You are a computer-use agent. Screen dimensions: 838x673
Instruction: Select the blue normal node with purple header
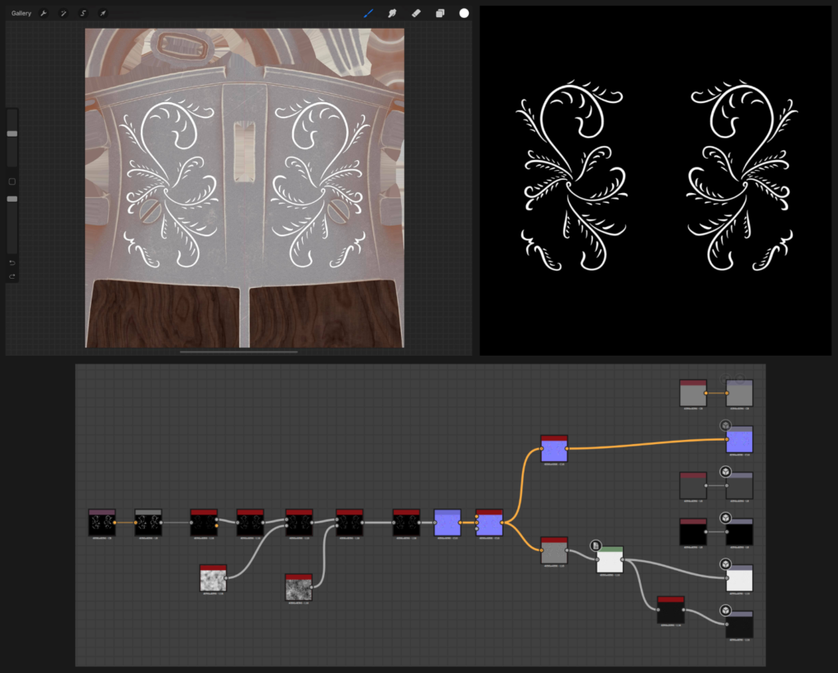coord(448,523)
